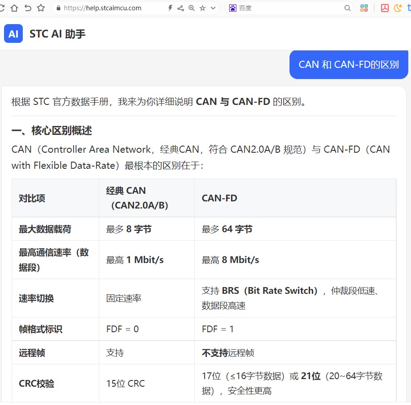Viewport: 411px width, 405px height.
Task: Click the browser home icon
Action: pos(14,8)
